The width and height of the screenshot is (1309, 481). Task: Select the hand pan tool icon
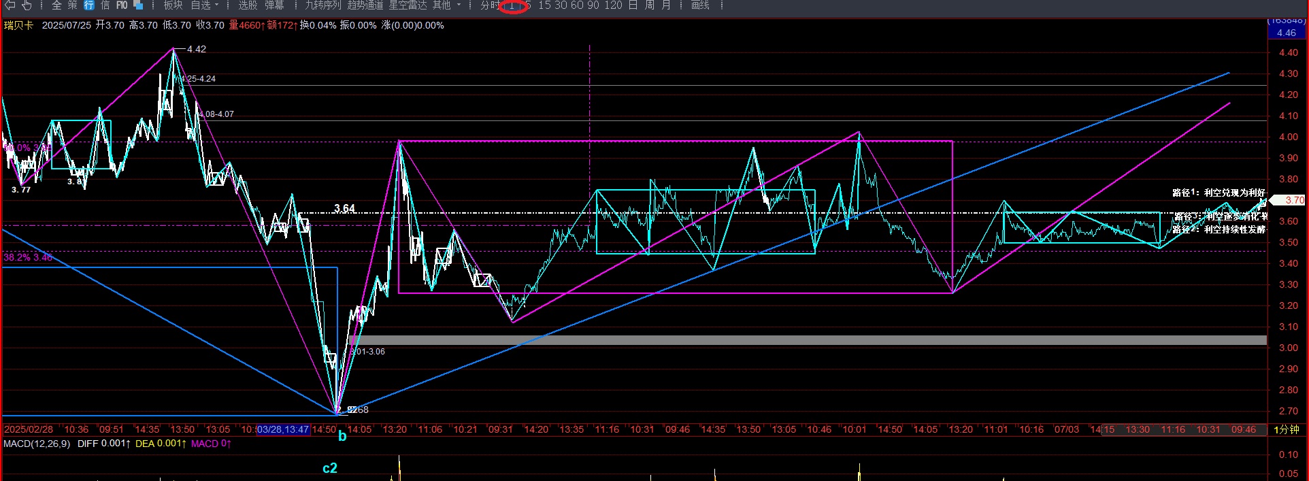point(27,5)
